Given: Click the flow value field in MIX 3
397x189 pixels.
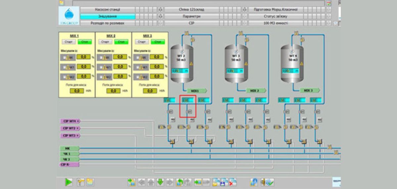Looking at the screenshot, I should pos(150,91).
